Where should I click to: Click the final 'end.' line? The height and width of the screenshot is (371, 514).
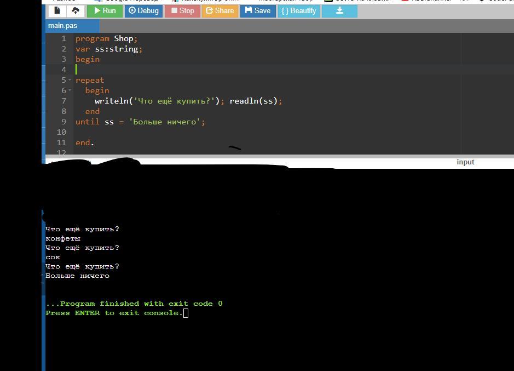[85, 142]
